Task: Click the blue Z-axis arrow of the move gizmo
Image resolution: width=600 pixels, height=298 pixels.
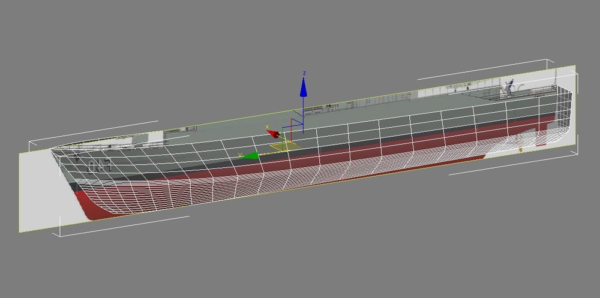Action: coord(304,87)
